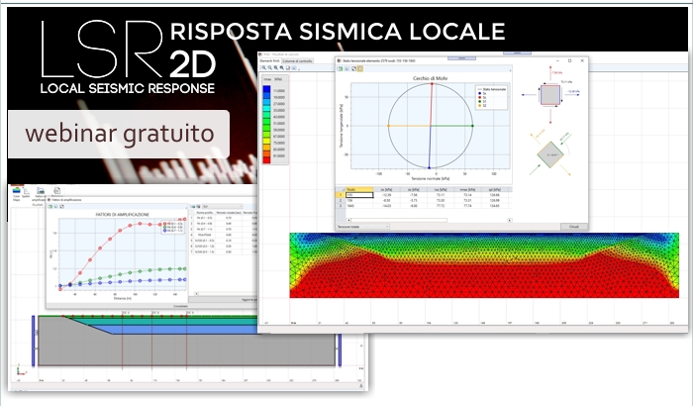The height and width of the screenshot is (406, 693).
Task: Select first row in amplification factors table
Action: point(223,218)
